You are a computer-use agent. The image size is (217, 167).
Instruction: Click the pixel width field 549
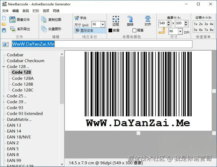tap(162, 23)
